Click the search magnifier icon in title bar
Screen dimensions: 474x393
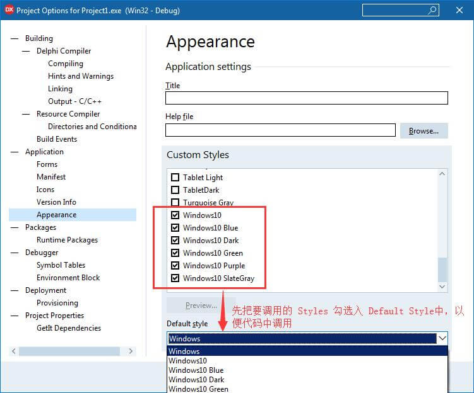pyautogui.click(x=432, y=10)
